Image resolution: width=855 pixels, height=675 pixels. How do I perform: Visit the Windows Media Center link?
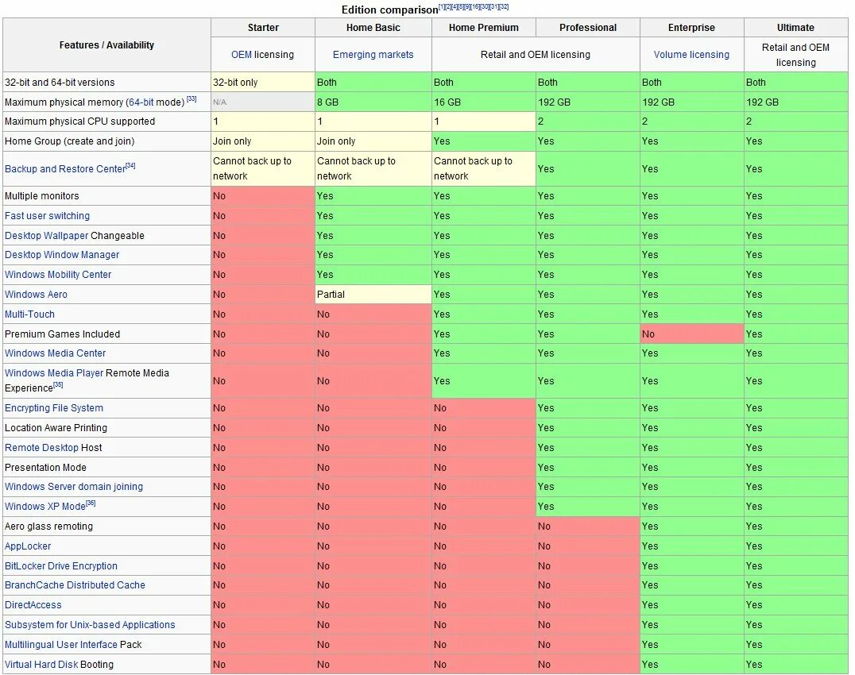(x=55, y=353)
